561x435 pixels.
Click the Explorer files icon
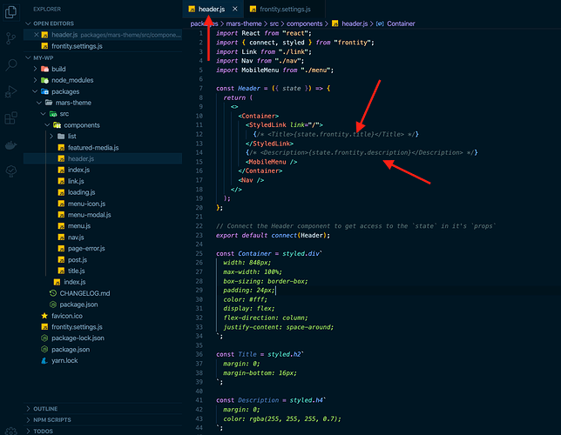click(12, 11)
